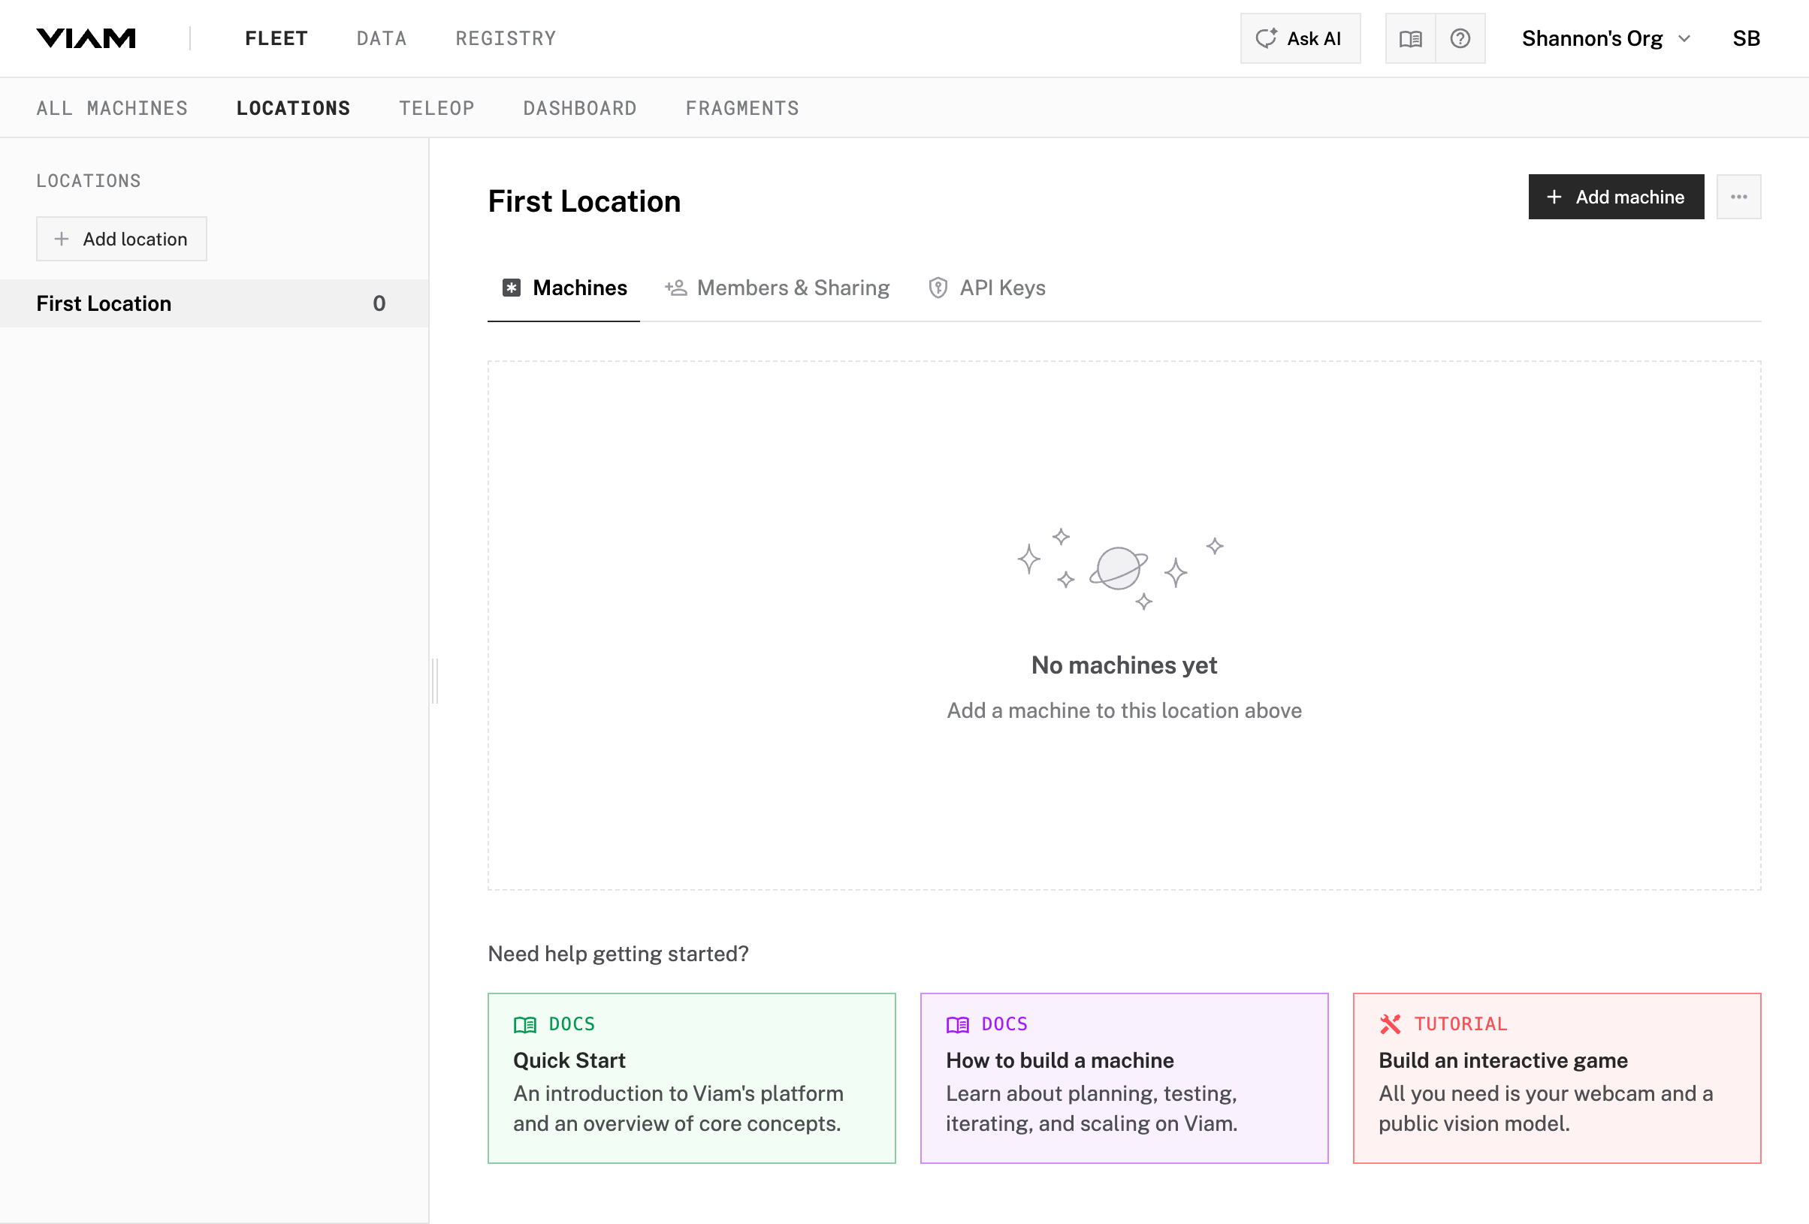Switch to the TELEOP tab
The width and height of the screenshot is (1809, 1224).
tap(436, 107)
